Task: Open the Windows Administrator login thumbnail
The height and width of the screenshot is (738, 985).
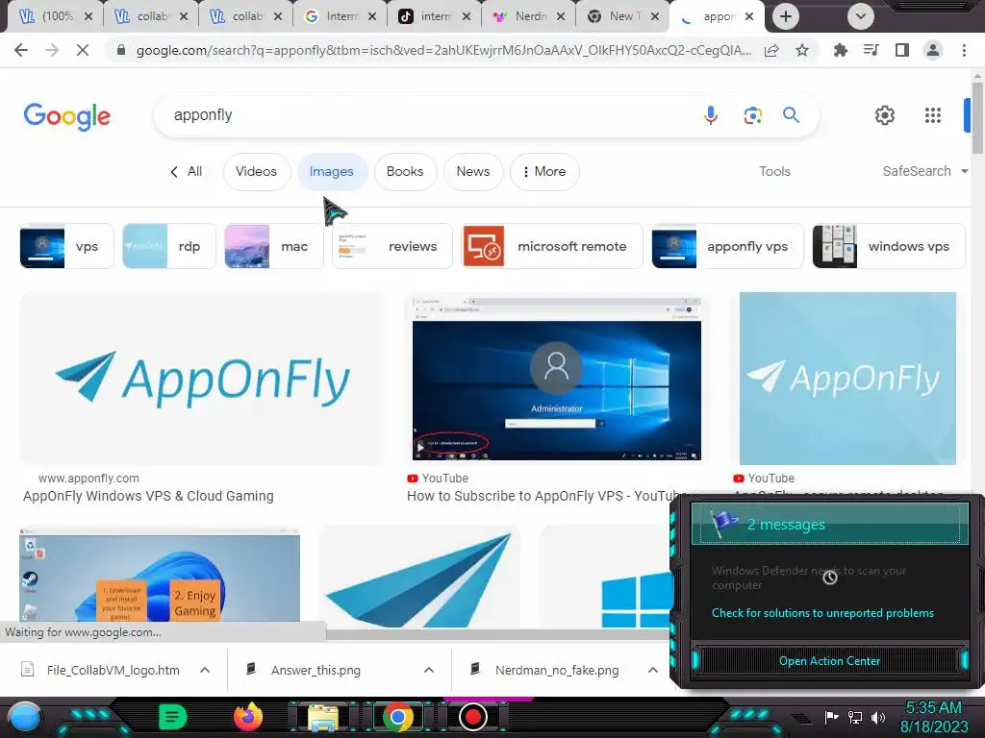Action: pyautogui.click(x=557, y=379)
